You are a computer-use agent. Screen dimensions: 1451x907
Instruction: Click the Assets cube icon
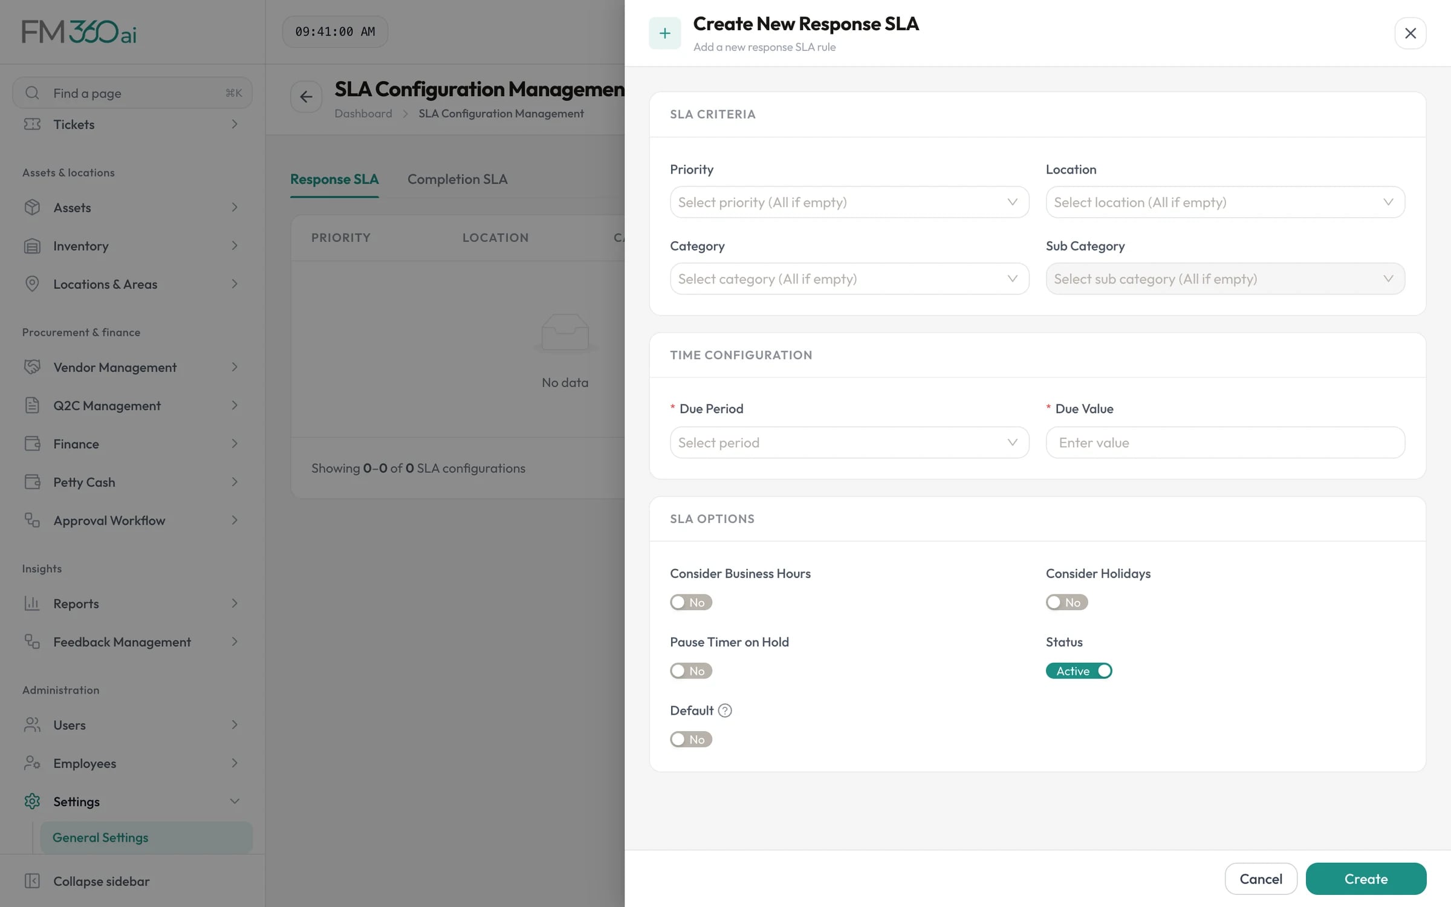click(x=32, y=207)
